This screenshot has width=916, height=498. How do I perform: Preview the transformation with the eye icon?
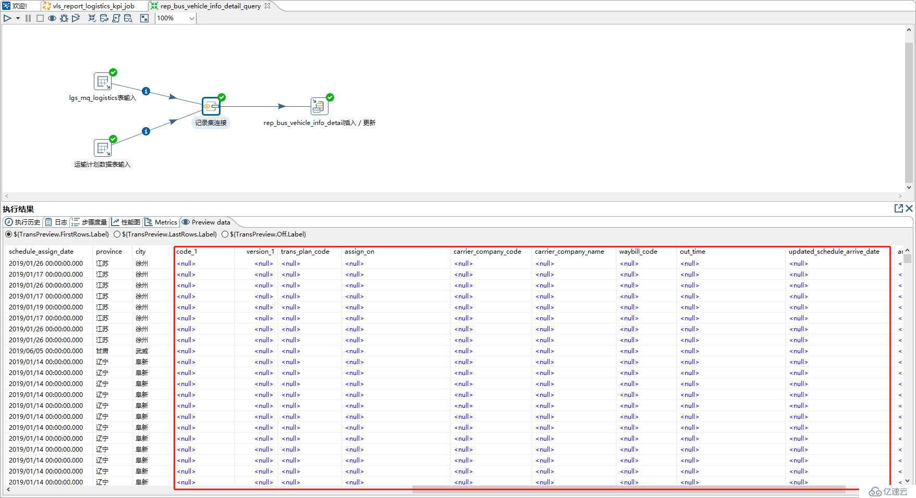52,18
